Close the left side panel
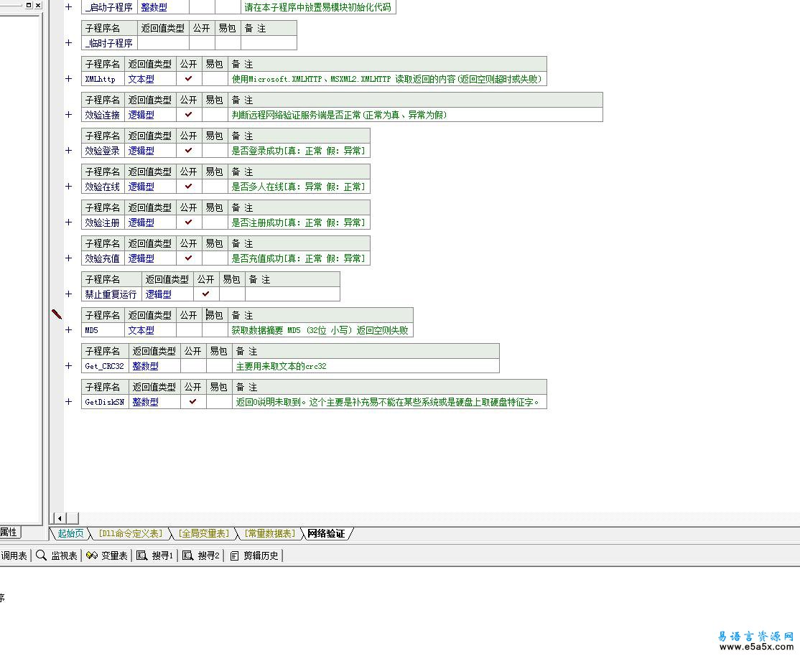 [x=38, y=5]
